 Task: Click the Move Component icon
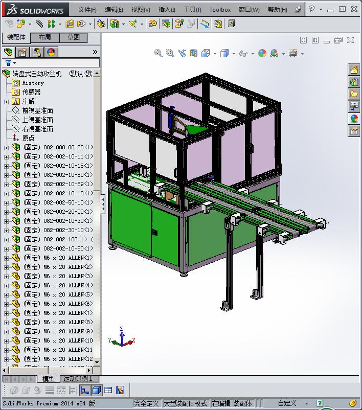pyautogui.click(x=81, y=24)
